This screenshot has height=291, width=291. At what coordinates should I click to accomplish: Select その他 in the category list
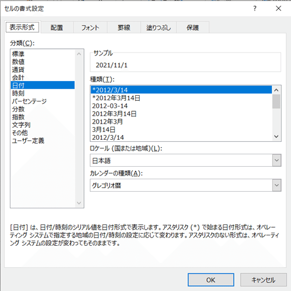point(43,133)
